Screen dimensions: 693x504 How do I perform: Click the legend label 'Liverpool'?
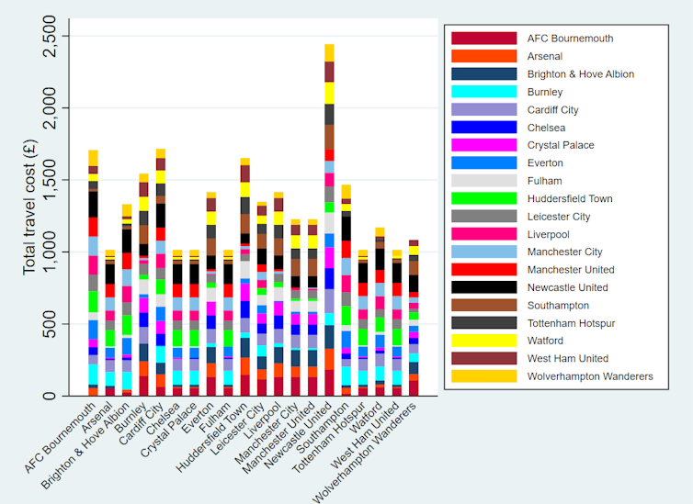(x=548, y=234)
